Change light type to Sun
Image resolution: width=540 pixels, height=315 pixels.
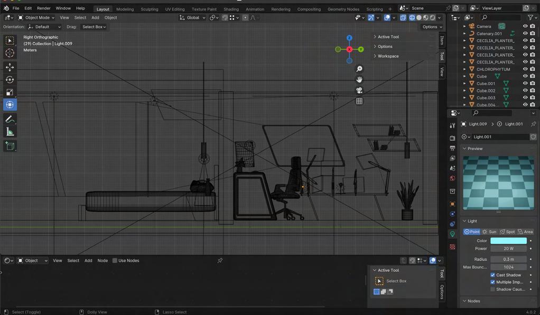(489, 232)
